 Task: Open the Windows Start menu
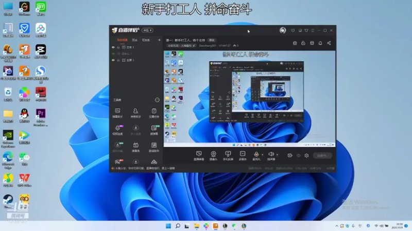click(x=168, y=226)
